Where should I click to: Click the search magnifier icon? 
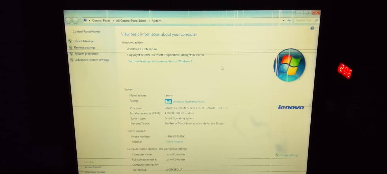click(x=316, y=20)
